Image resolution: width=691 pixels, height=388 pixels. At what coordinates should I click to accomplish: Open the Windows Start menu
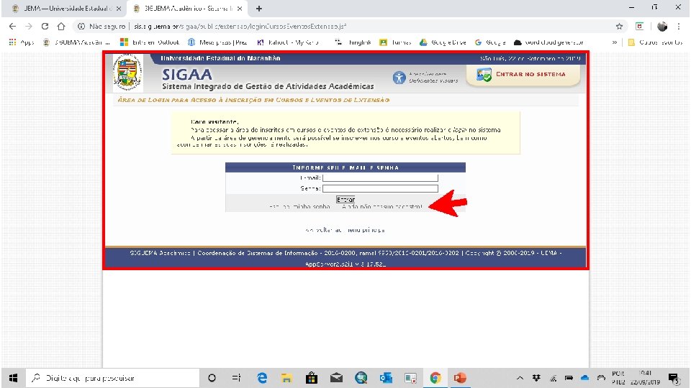tap(13, 378)
